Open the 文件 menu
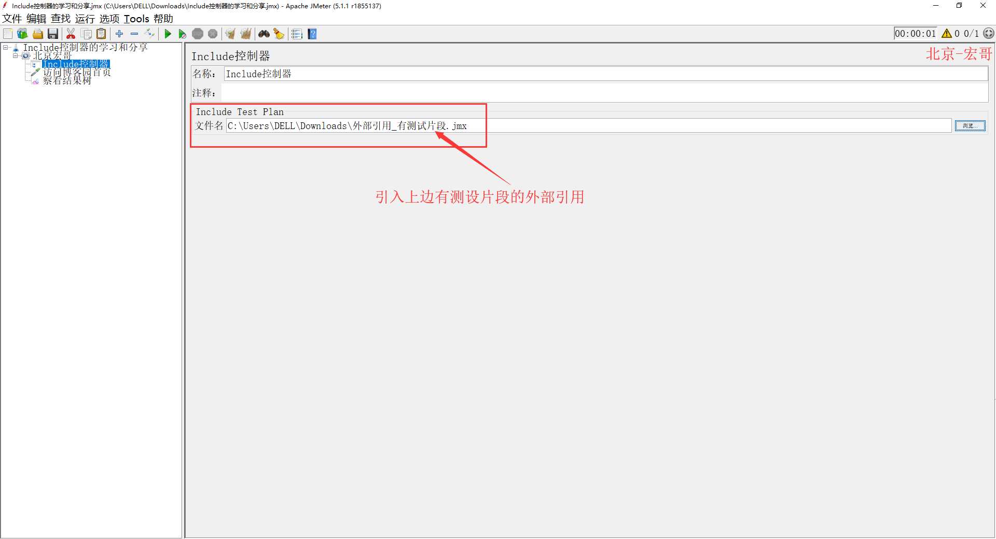This screenshot has width=996, height=539. (x=12, y=19)
